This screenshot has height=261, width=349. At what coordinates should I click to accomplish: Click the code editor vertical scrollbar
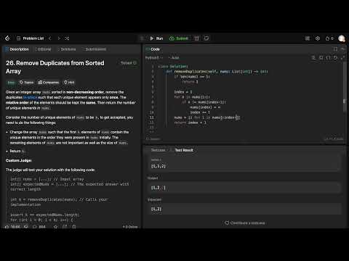point(345,87)
